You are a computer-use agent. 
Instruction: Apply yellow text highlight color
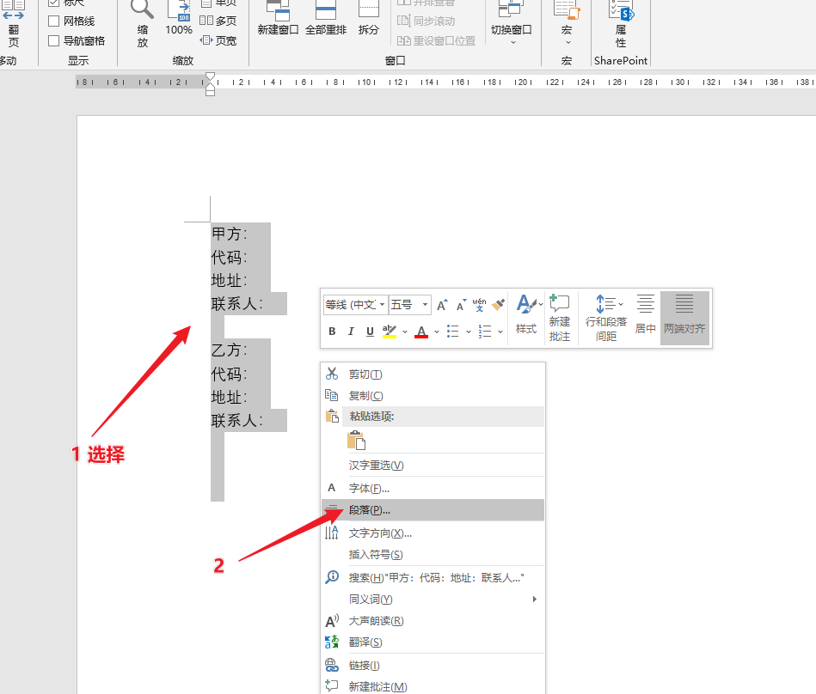pos(390,332)
